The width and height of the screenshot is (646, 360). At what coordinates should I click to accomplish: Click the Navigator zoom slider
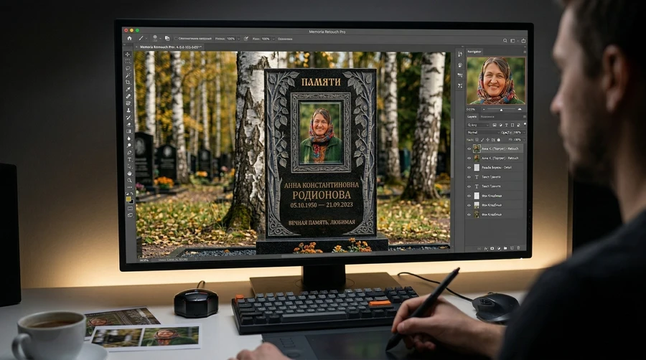[x=500, y=109]
